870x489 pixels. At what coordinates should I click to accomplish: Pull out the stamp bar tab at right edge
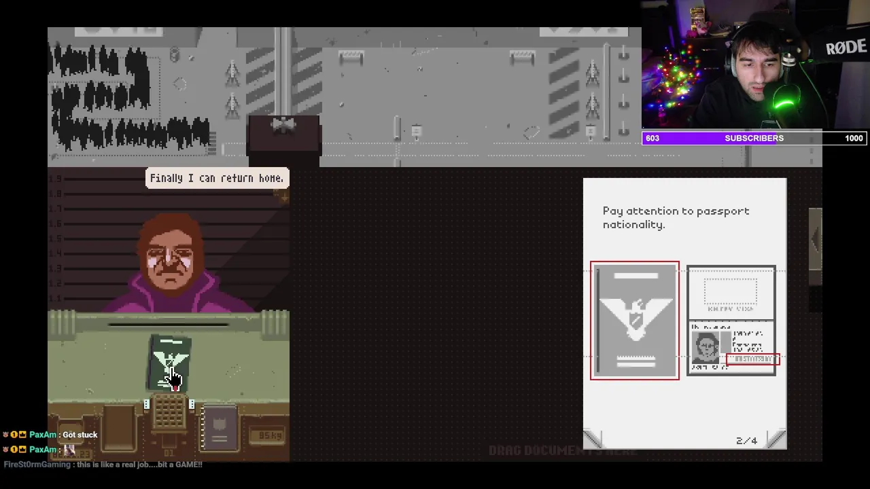click(x=815, y=238)
